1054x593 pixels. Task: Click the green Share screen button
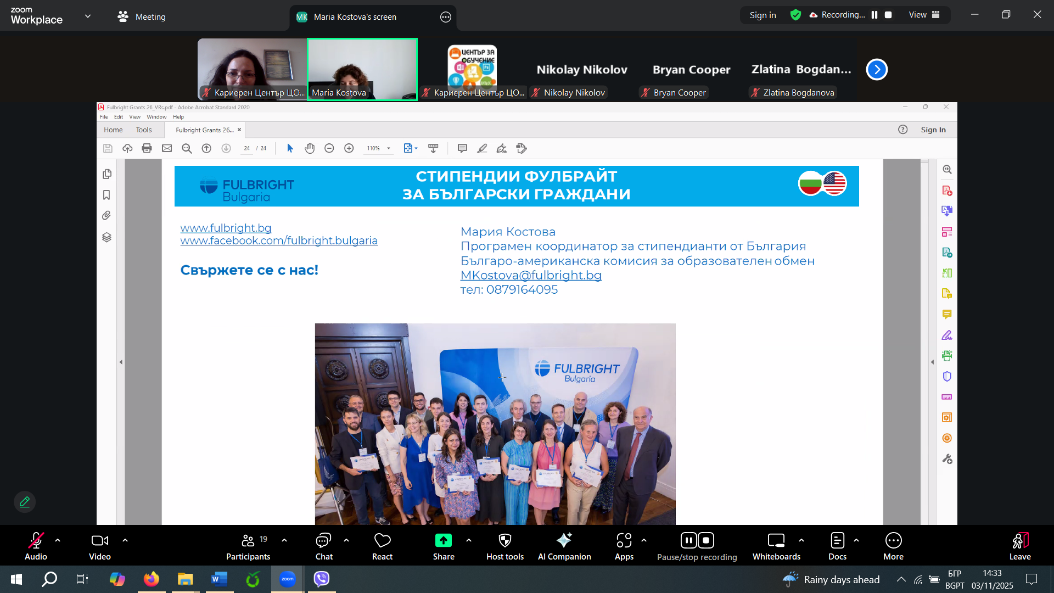pyautogui.click(x=443, y=541)
